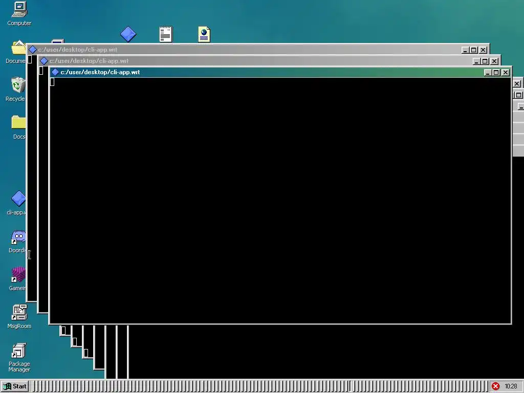524x393 pixels.
Task: Maximize the middle cli-app.wrt window
Action: pyautogui.click(x=485, y=61)
